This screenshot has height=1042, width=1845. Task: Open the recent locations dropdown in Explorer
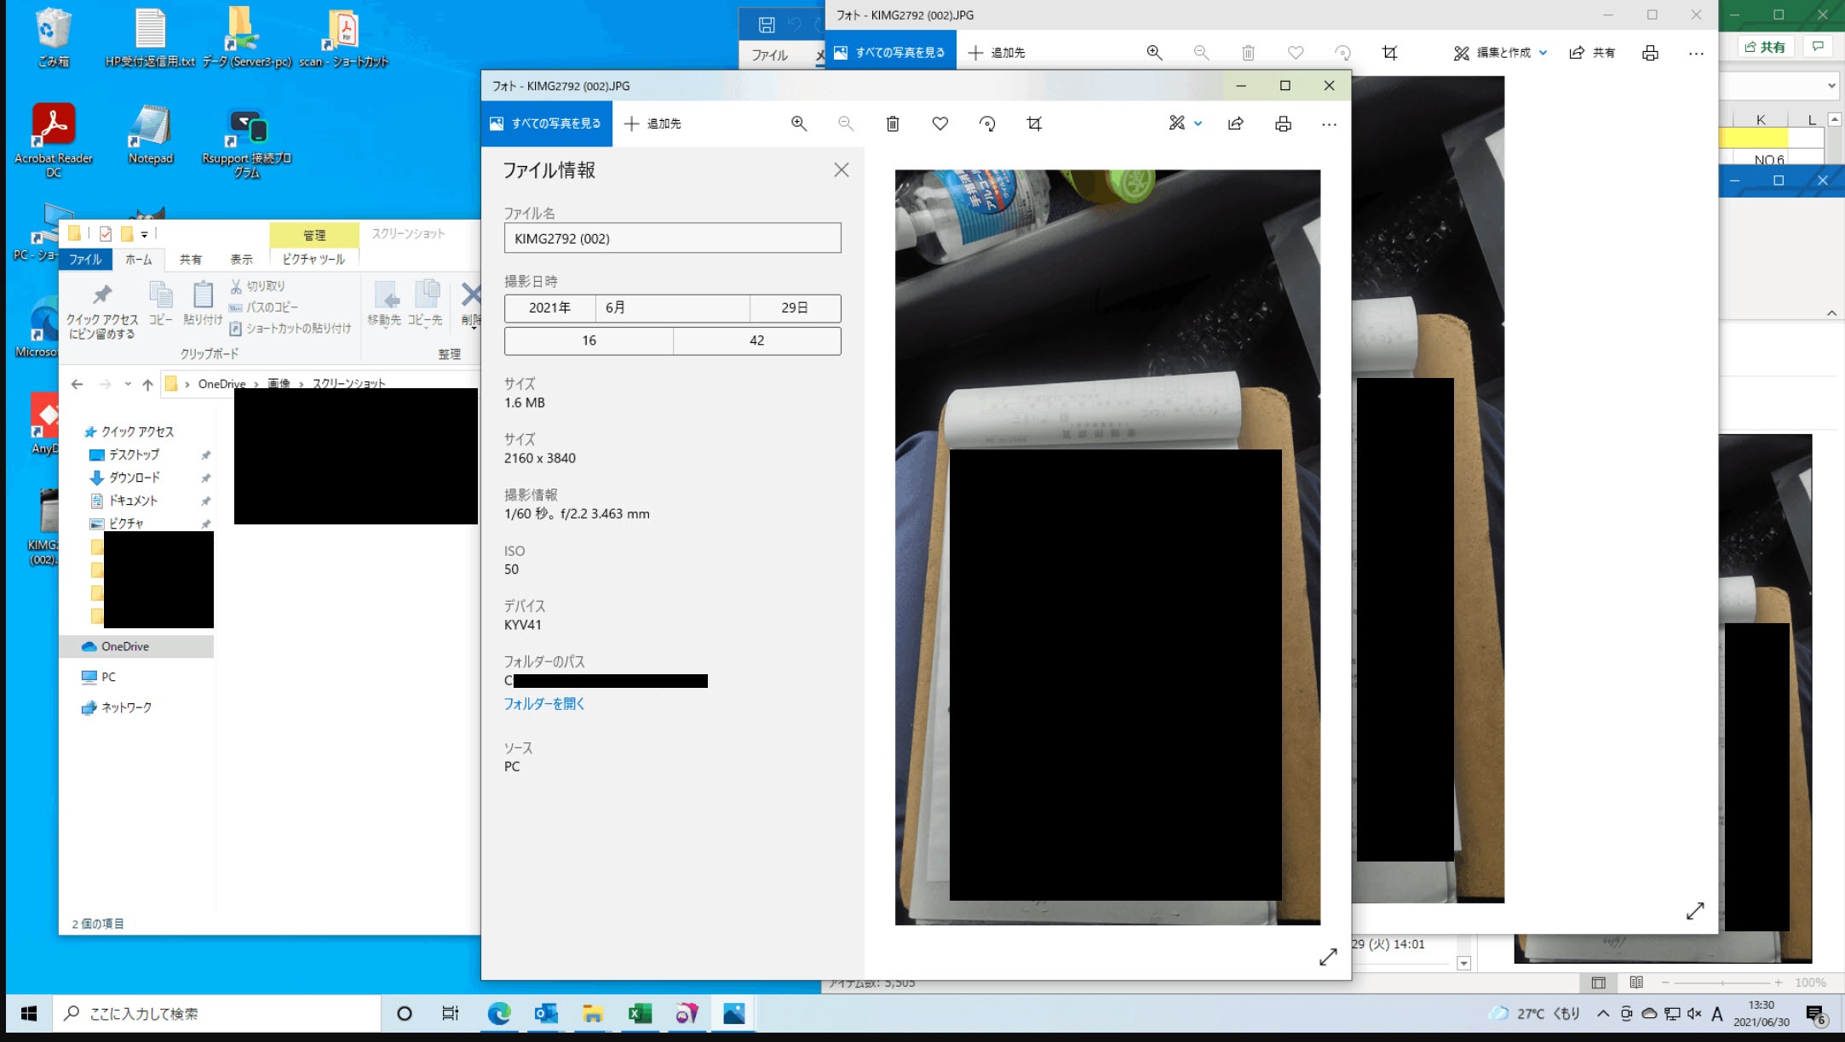128,384
